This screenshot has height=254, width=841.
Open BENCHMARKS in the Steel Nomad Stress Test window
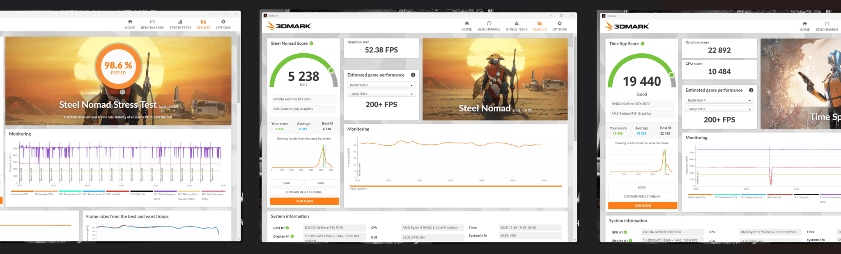[152, 24]
